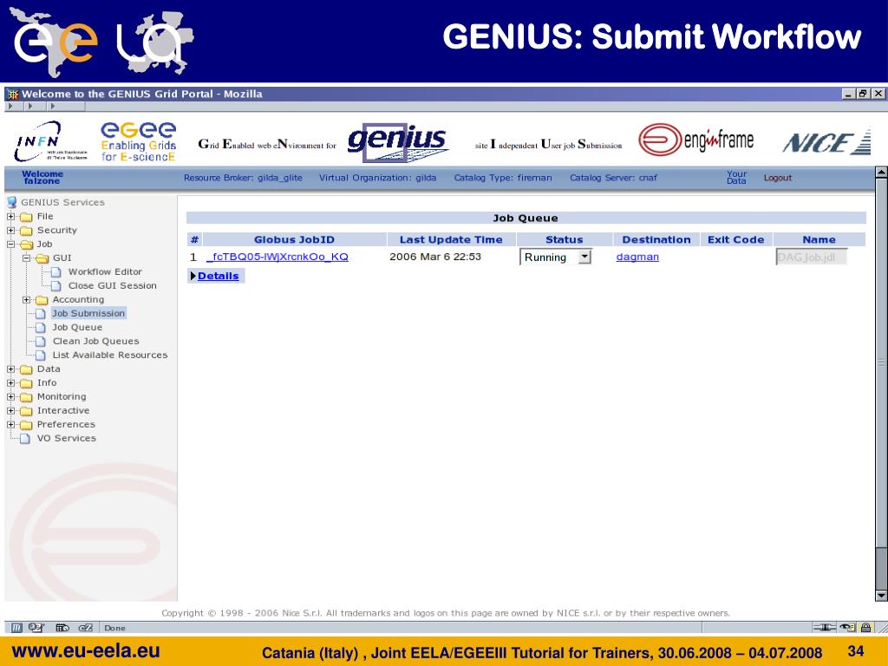Click the page scrollbar up arrow

[x=881, y=173]
